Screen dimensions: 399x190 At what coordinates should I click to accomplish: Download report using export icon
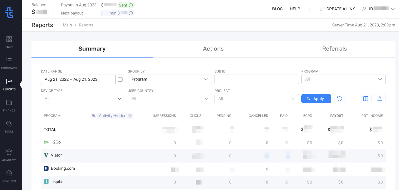point(380,99)
